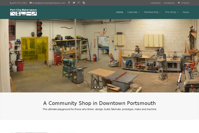
Task: Expand The Shop menu dropdown
Action: (171, 12)
